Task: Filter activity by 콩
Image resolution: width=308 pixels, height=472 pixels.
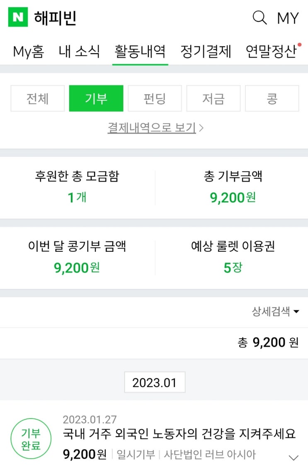Action: (x=272, y=99)
